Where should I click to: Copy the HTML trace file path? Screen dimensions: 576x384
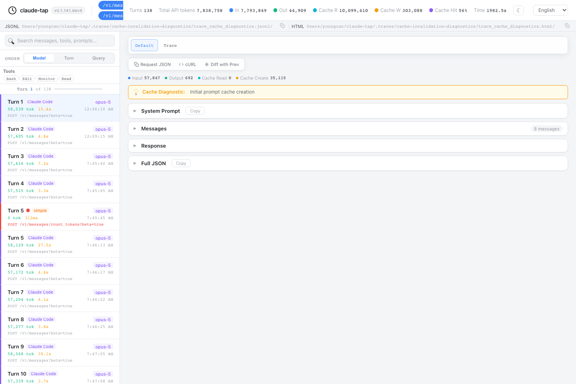[x=567, y=26]
